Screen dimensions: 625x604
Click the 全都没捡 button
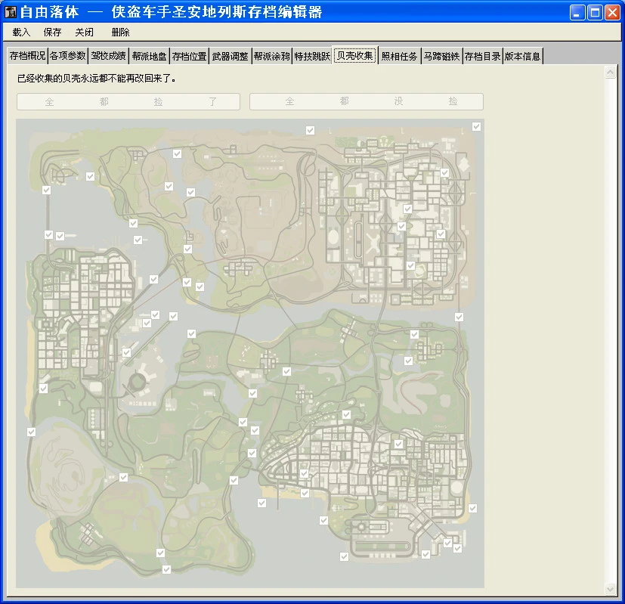(367, 101)
